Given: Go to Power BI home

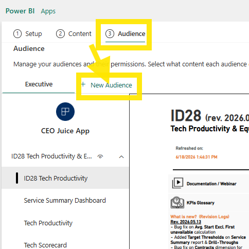Looking at the screenshot, I should click(x=20, y=11).
